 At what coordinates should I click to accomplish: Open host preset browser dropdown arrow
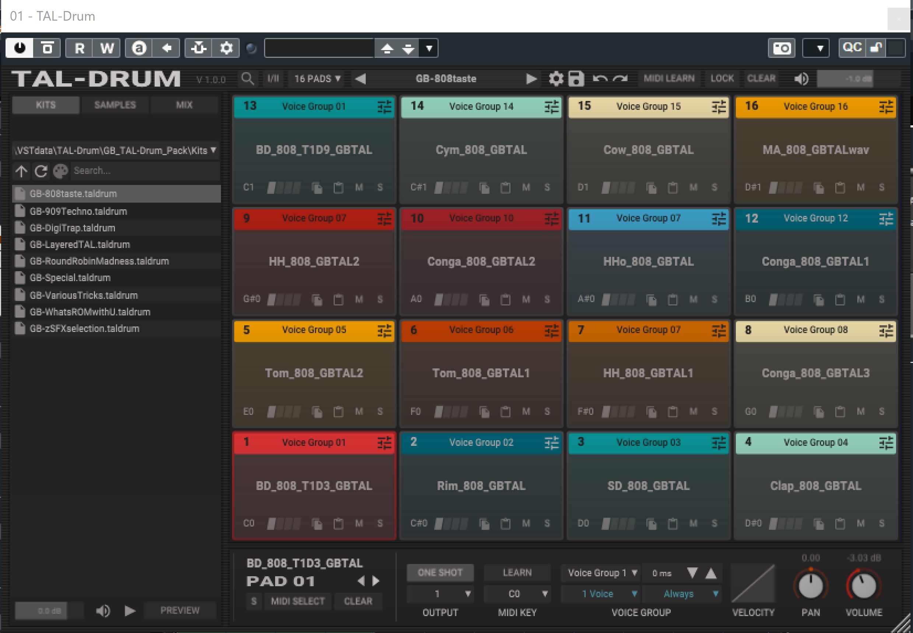coord(429,48)
